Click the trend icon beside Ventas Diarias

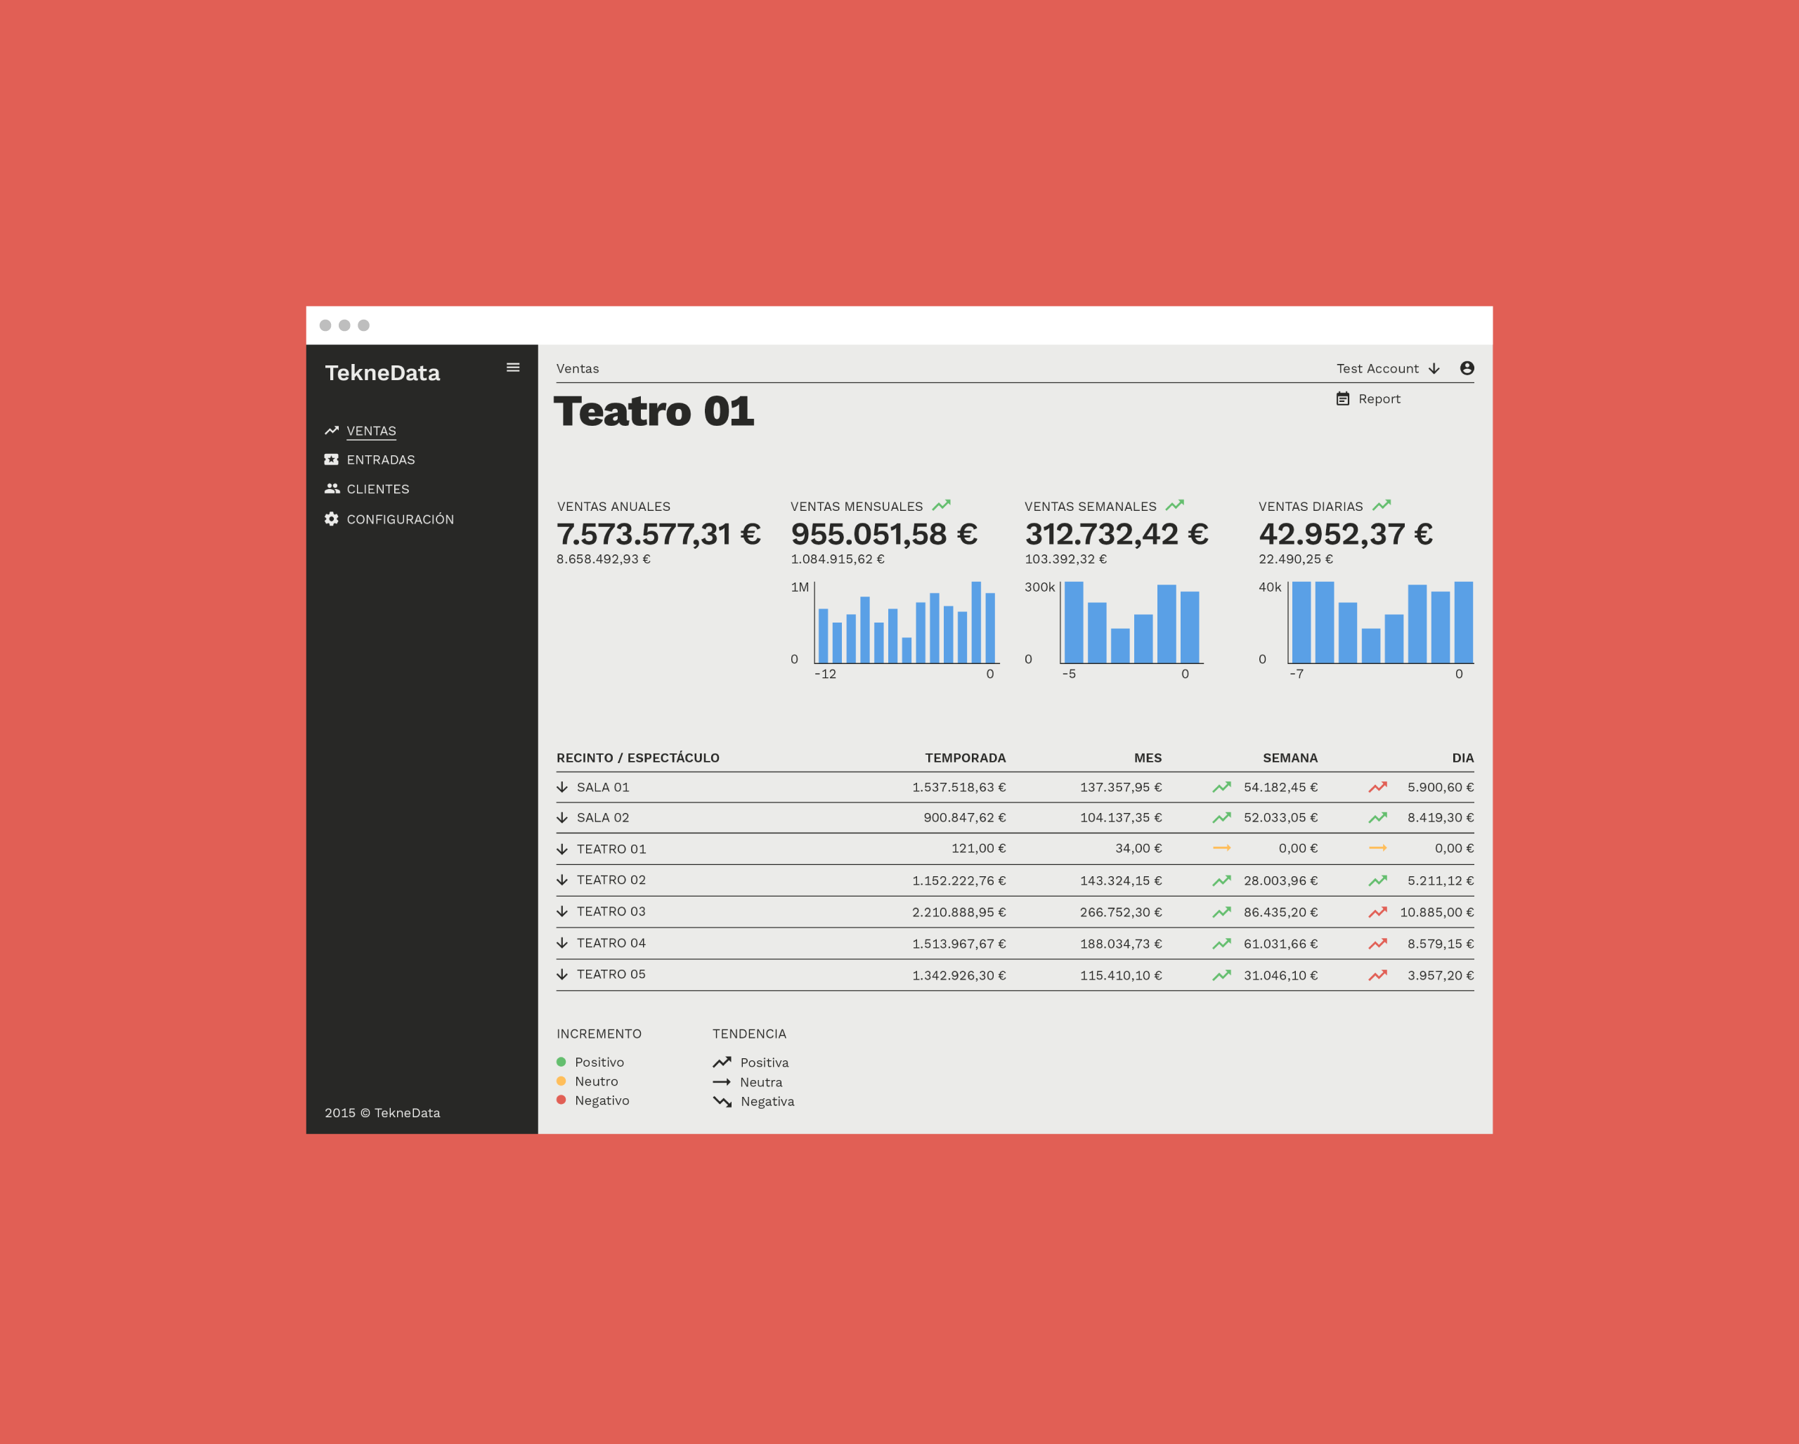coord(1381,505)
